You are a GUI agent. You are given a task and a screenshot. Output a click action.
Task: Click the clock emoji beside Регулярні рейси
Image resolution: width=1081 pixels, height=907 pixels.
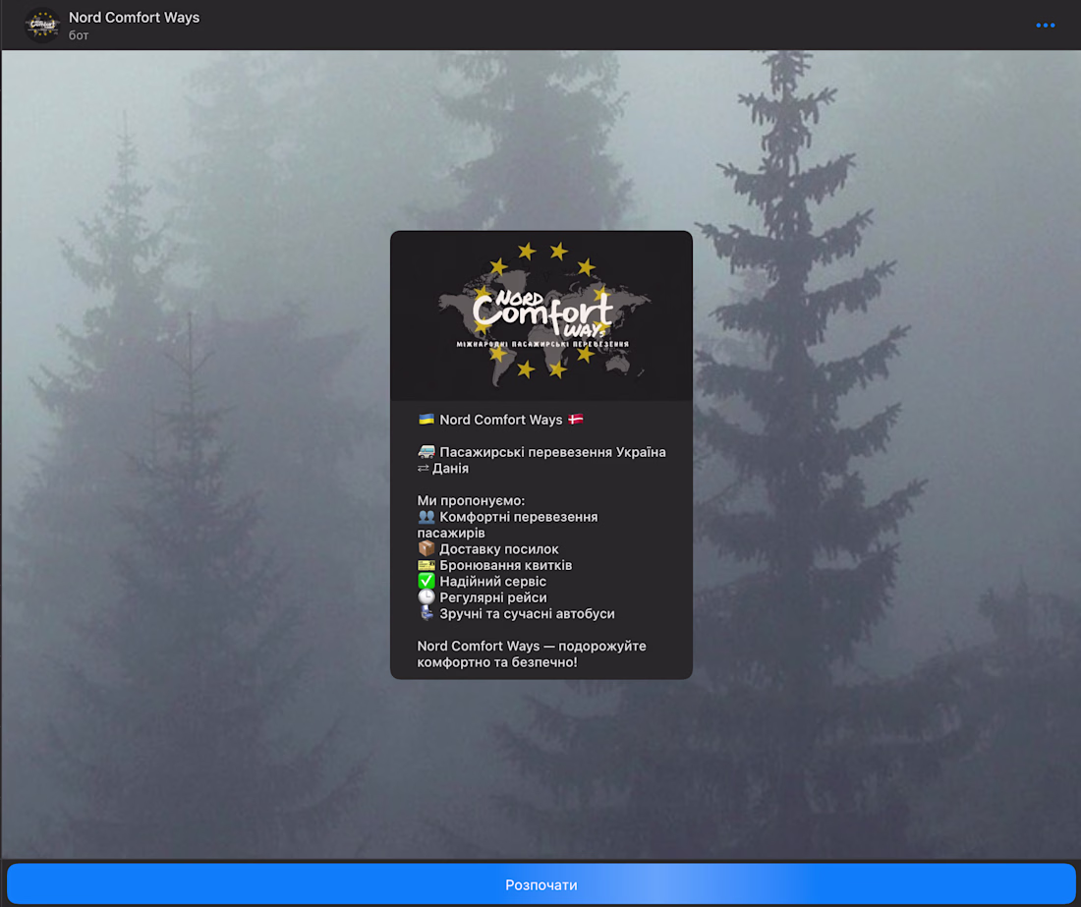tap(427, 596)
